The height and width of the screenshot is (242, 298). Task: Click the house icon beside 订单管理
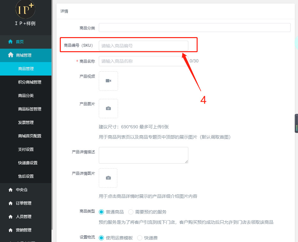(x=11, y=203)
